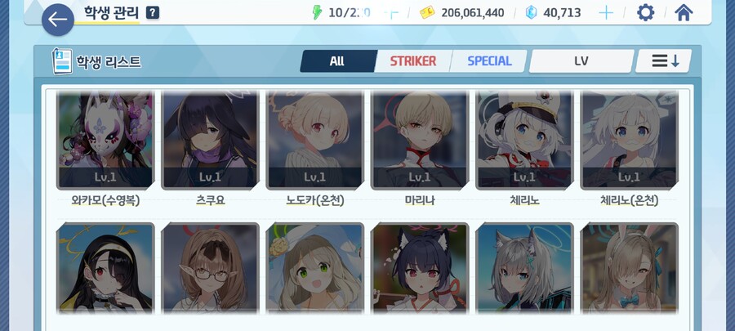
Task: Select student 마리나 portrait
Action: point(420,141)
